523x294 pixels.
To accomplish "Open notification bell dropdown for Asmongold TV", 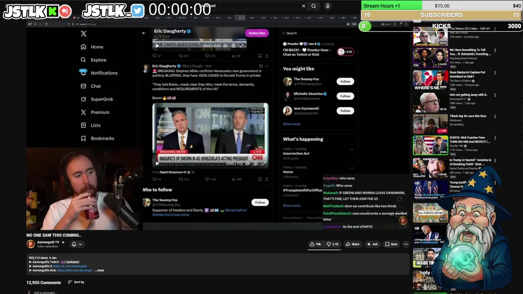I will (77, 244).
